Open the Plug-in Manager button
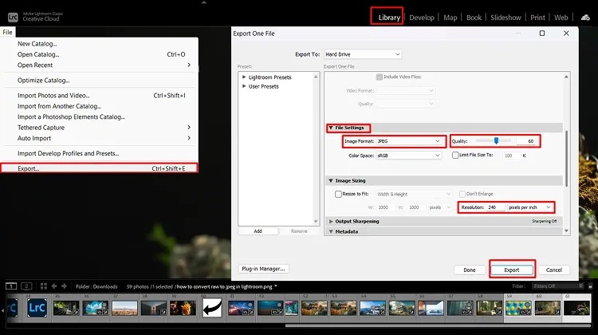The height and width of the screenshot is (335, 598). [264, 269]
